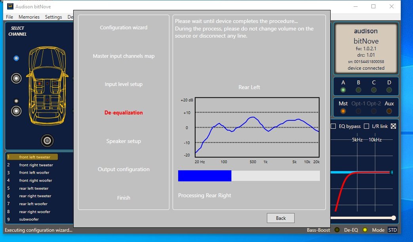Image resolution: width=413 pixels, height=242 pixels.
Task: Click the front left woofer speaker icon
Action: pos(16,78)
